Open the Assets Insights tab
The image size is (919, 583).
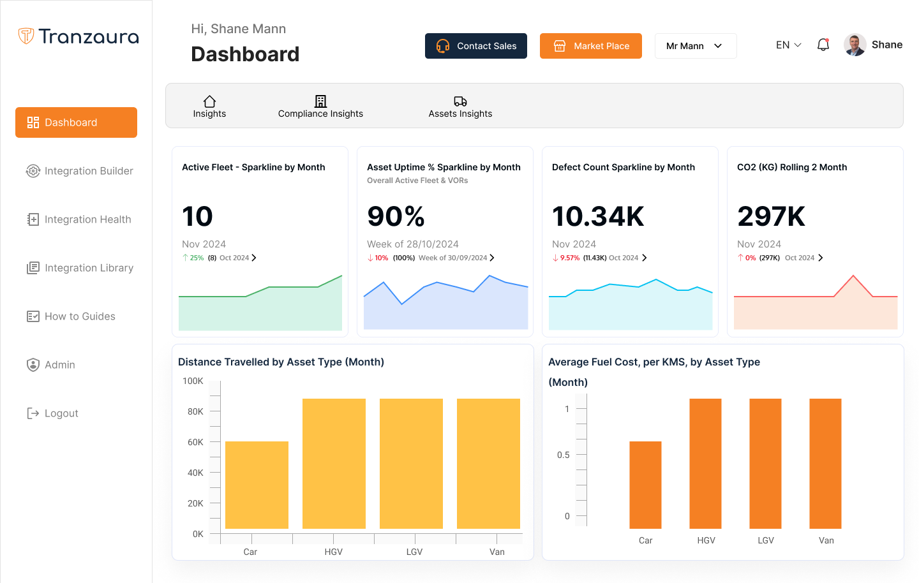[460, 107]
